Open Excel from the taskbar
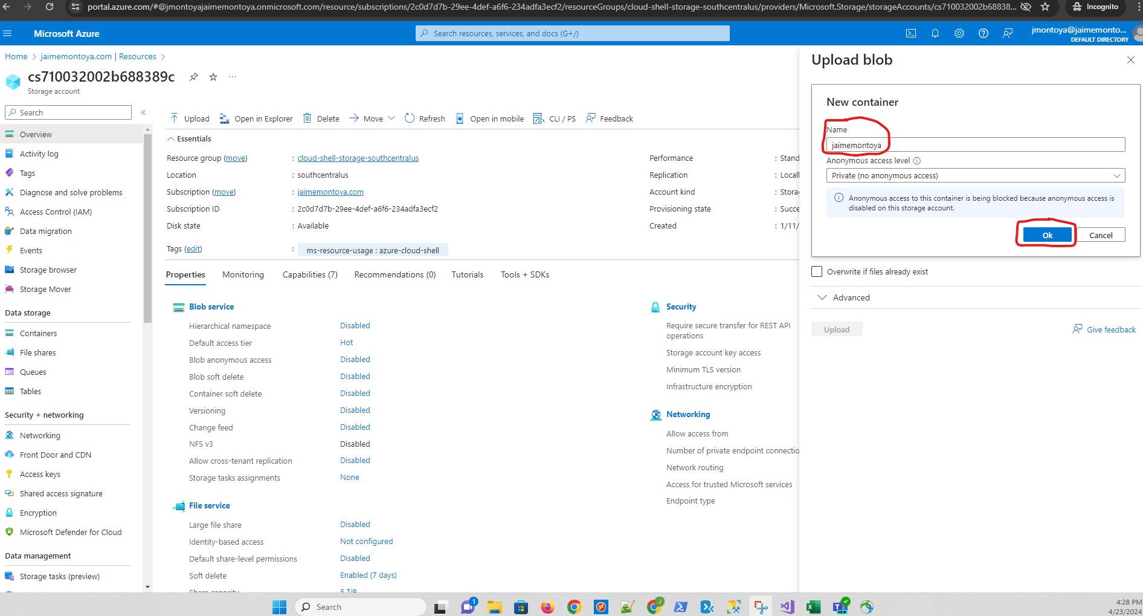 pyautogui.click(x=814, y=607)
